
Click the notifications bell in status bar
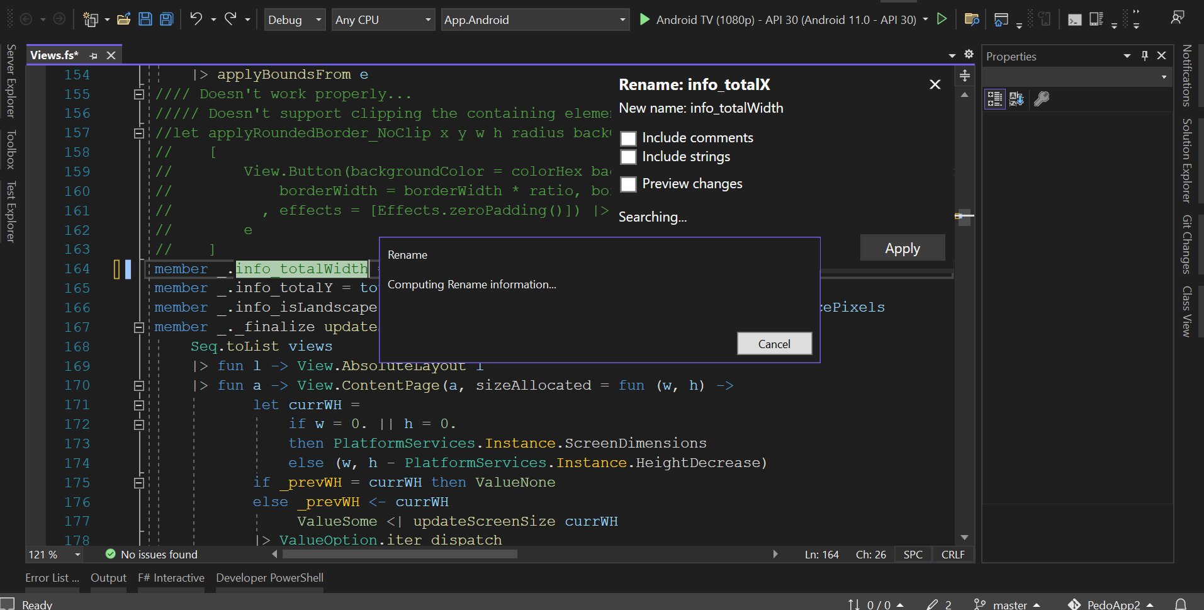click(1181, 604)
